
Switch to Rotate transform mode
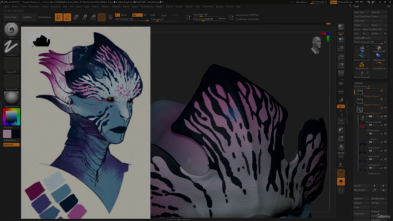(93, 17)
